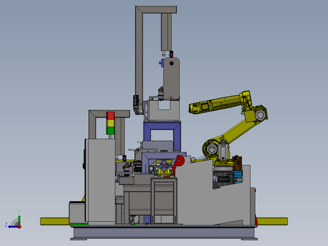
Task: Select the yellow segment of the stack light
Action: point(110,123)
